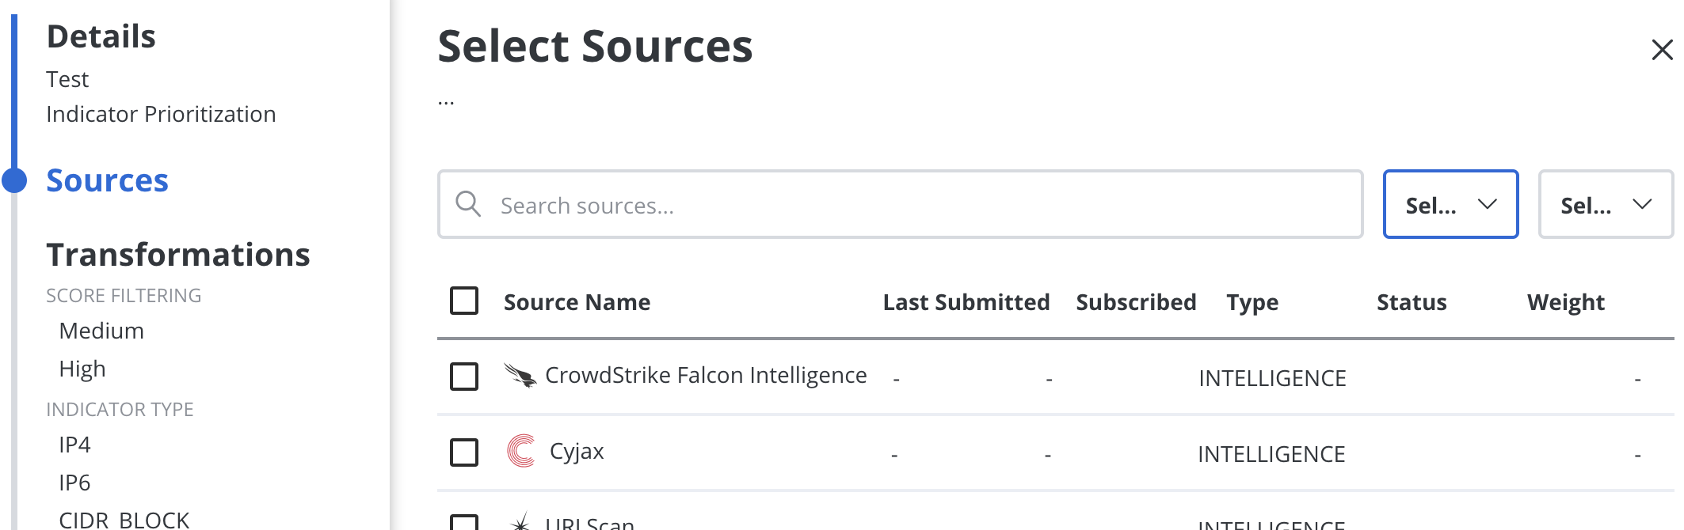The height and width of the screenshot is (530, 1684).
Task: Sort by Source Name column header
Action: pyautogui.click(x=577, y=302)
